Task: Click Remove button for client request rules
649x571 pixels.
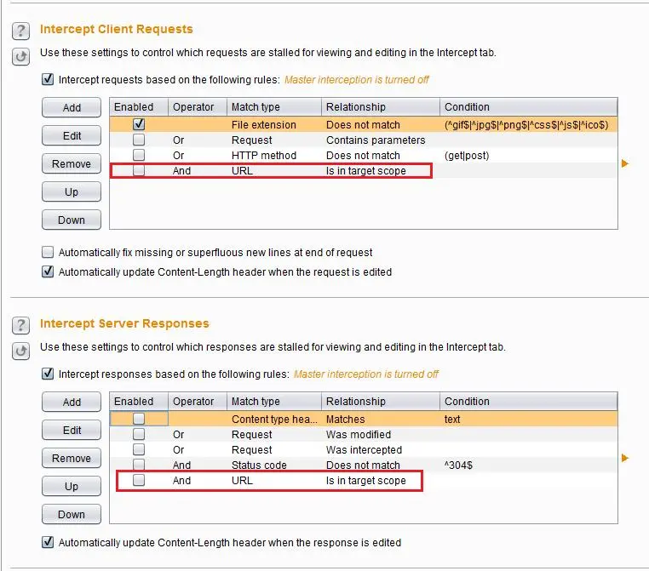Action: (72, 163)
